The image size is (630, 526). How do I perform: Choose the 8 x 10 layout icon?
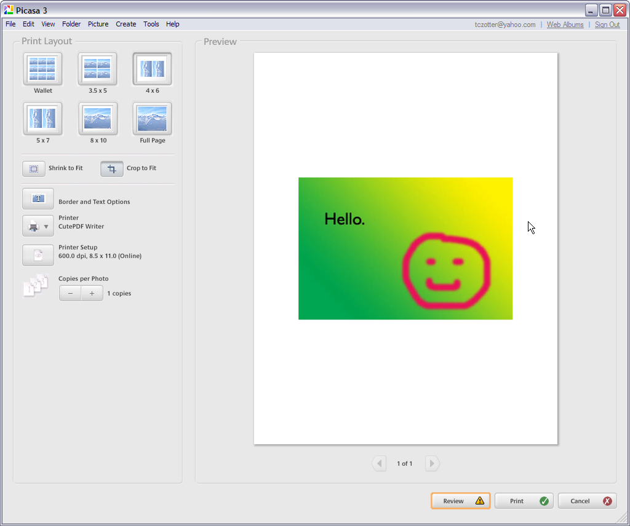pyautogui.click(x=97, y=119)
